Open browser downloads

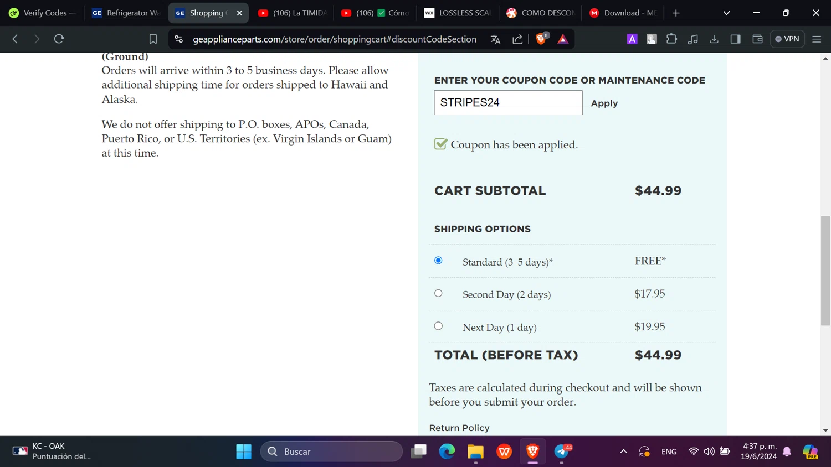(714, 39)
